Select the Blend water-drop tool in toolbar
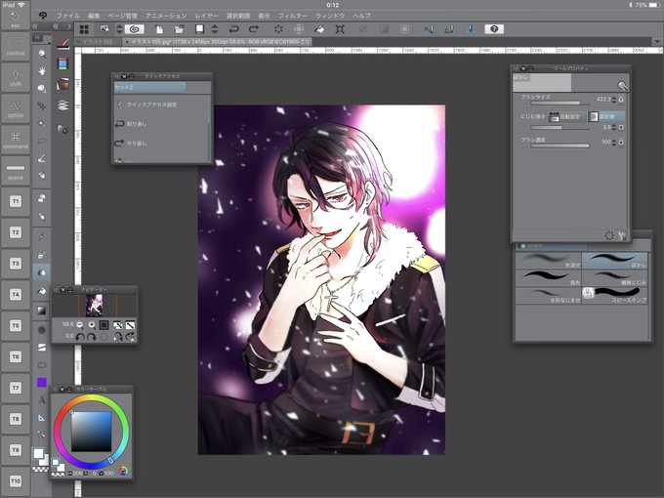The image size is (664, 498). [x=41, y=272]
